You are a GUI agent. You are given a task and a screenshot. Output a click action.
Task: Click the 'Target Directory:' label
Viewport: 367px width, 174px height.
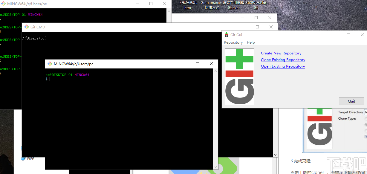(x=351, y=112)
